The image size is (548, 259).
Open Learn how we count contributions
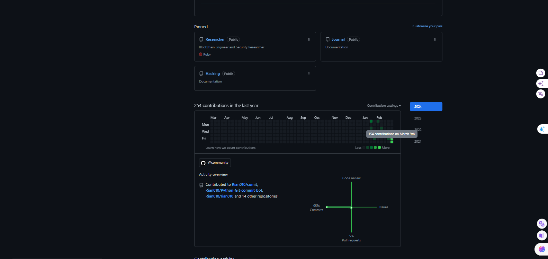[231, 148]
